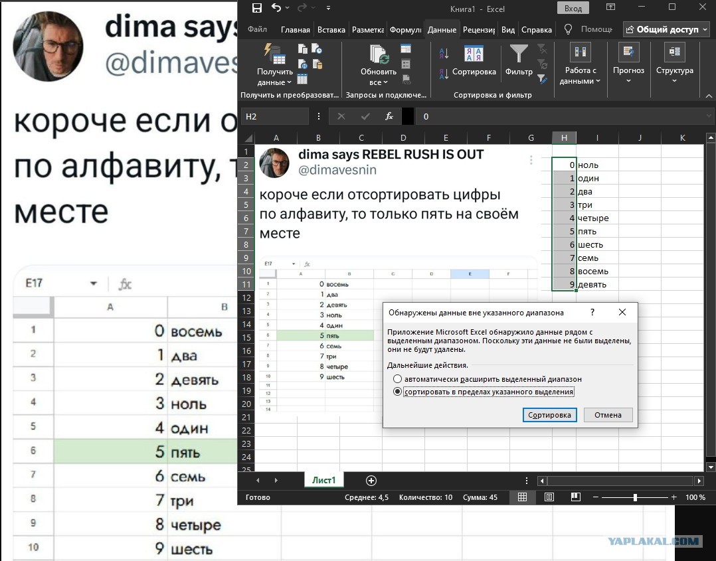Click the question mark in sort dialog
Screen dimensions: 716x561
point(592,312)
